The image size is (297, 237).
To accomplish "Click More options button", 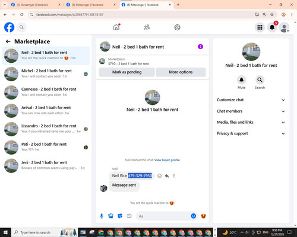I will pyautogui.click(x=181, y=72).
